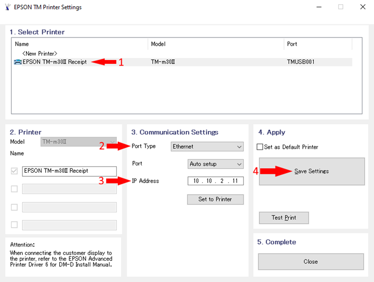374x282 pixels.
Task: Click the Set to Printer button
Action: pos(215,199)
